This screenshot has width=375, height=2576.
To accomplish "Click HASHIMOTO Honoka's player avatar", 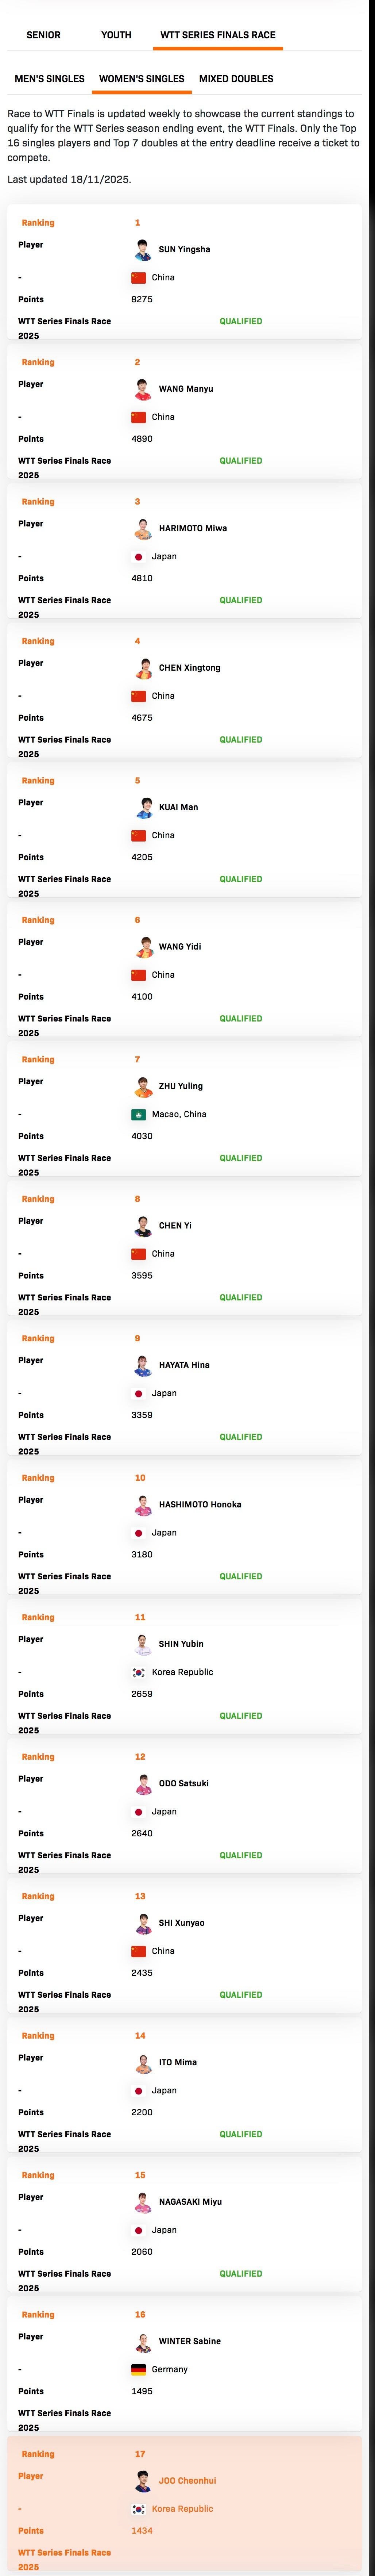I will tap(143, 1504).
